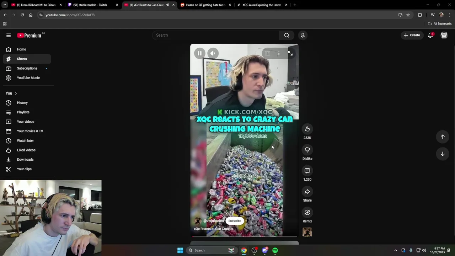Open a new browser tab
The height and width of the screenshot is (256, 455).
(x=295, y=5)
